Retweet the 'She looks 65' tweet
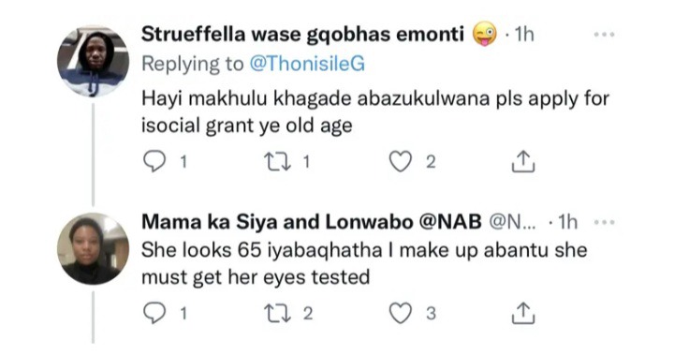This screenshot has height=355, width=674. coord(277,313)
